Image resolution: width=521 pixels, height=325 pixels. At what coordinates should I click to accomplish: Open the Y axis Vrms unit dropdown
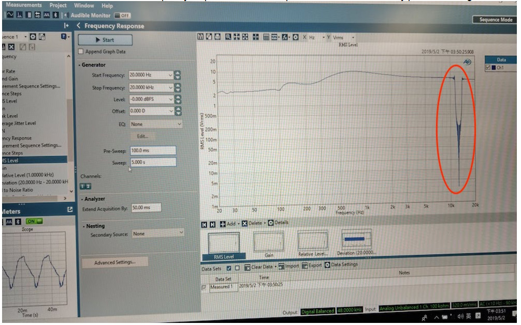(353, 38)
